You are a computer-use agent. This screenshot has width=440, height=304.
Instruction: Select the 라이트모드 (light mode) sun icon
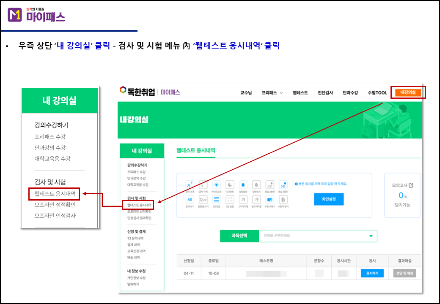216,185
